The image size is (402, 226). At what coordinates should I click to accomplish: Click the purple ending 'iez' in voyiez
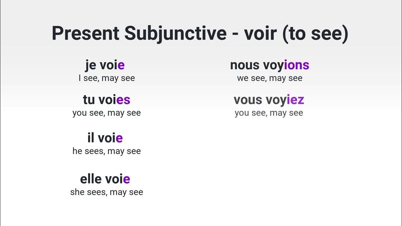click(x=295, y=100)
